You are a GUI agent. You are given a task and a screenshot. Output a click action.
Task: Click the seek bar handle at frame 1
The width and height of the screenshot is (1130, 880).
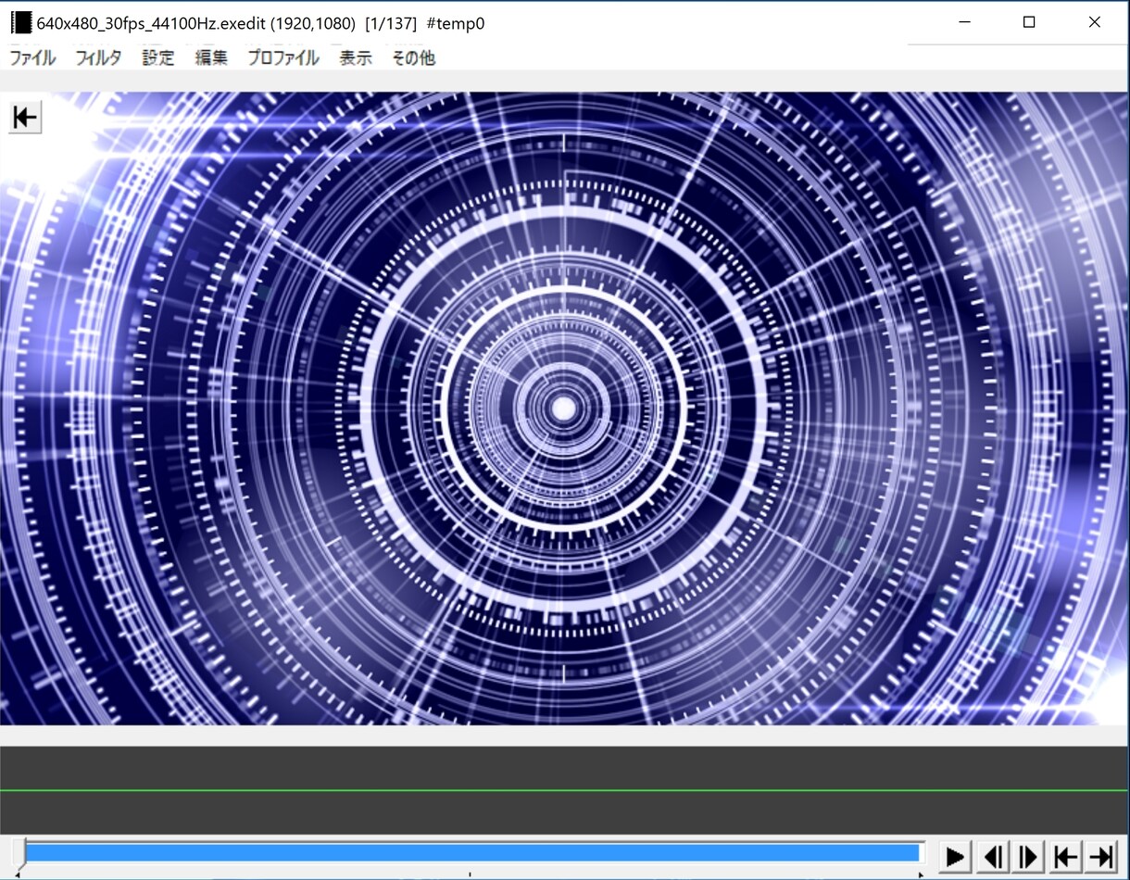click(20, 853)
